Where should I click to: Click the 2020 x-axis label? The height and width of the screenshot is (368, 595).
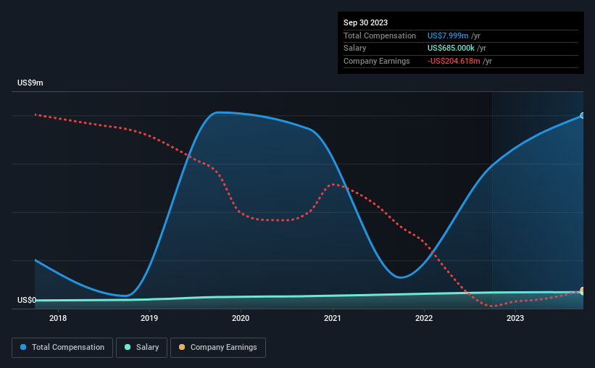coord(241,318)
